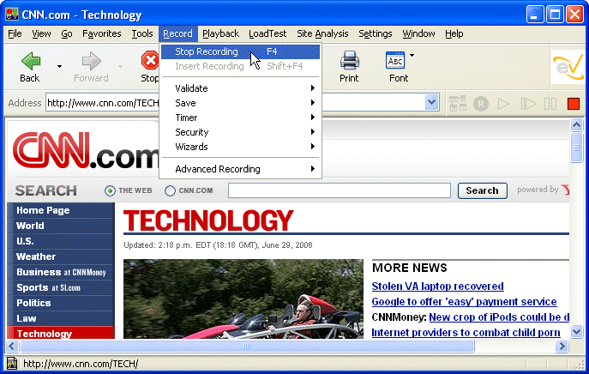This screenshot has width=589, height=374.
Task: Open the Site Analysis menu
Action: [322, 33]
